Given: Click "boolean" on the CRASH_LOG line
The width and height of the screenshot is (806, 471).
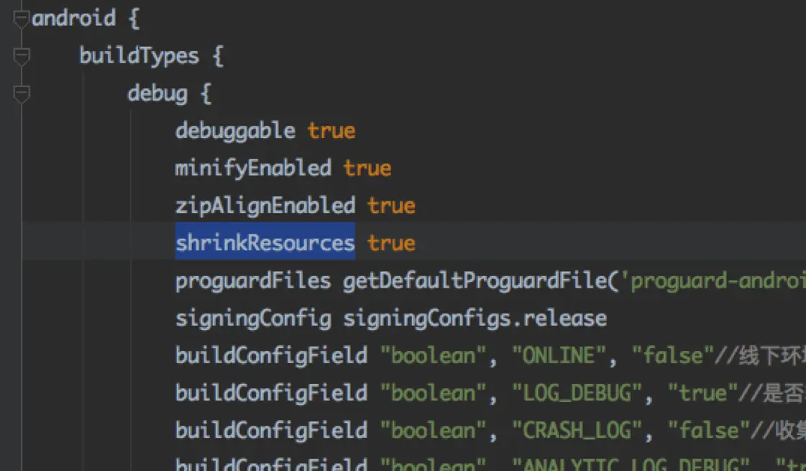Looking at the screenshot, I should tap(434, 431).
